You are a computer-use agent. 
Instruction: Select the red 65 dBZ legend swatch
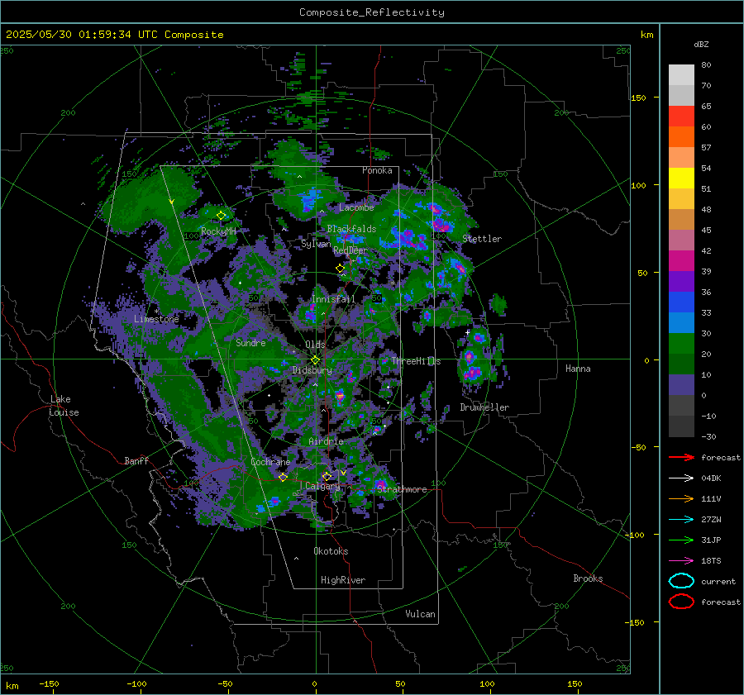[681, 116]
